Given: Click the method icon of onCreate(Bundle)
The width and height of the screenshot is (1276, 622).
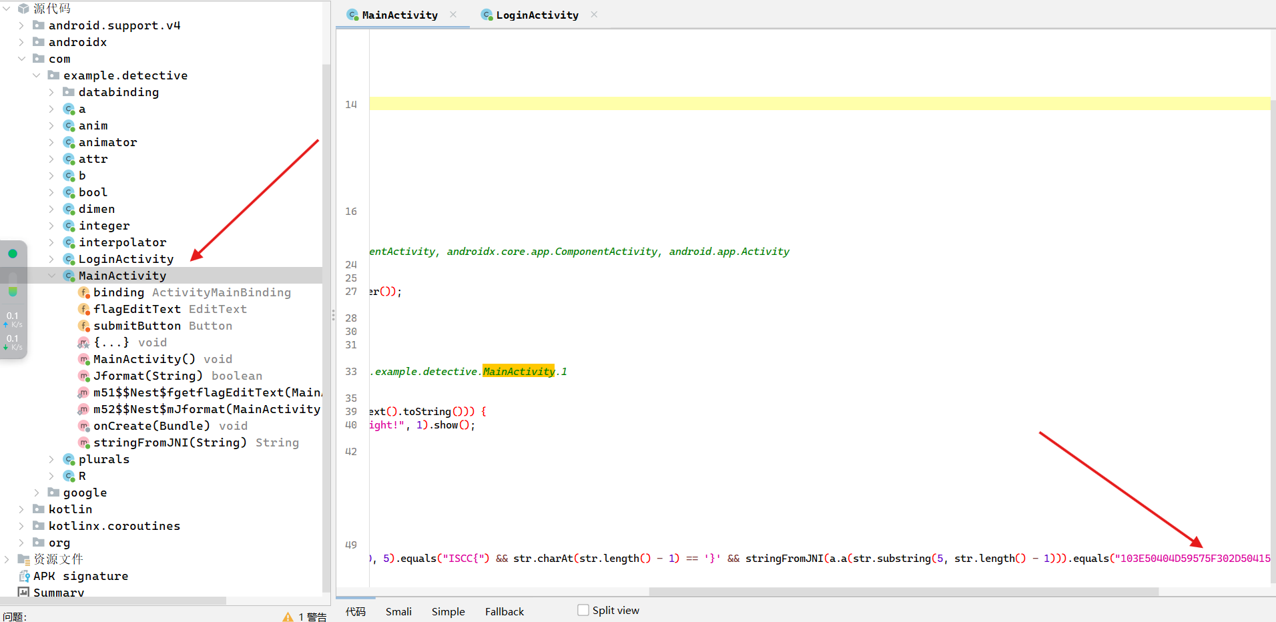Looking at the screenshot, I should coord(83,426).
